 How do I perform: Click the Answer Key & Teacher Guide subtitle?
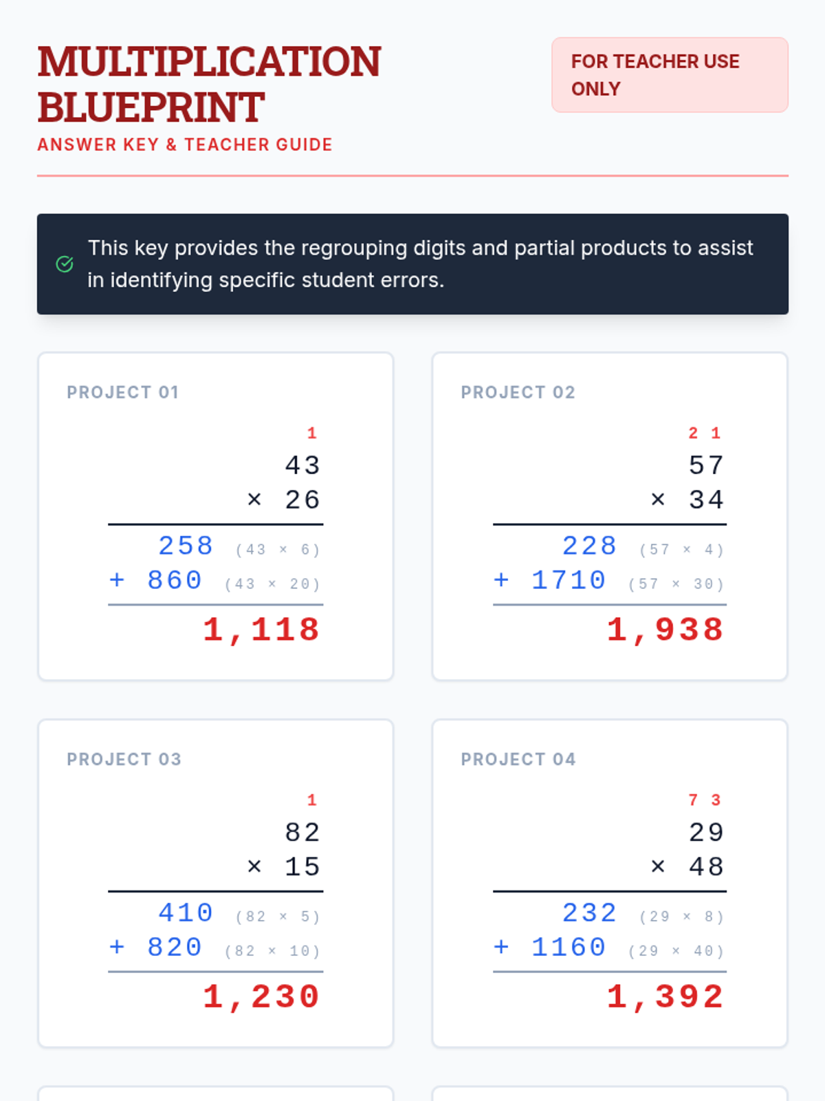click(185, 145)
